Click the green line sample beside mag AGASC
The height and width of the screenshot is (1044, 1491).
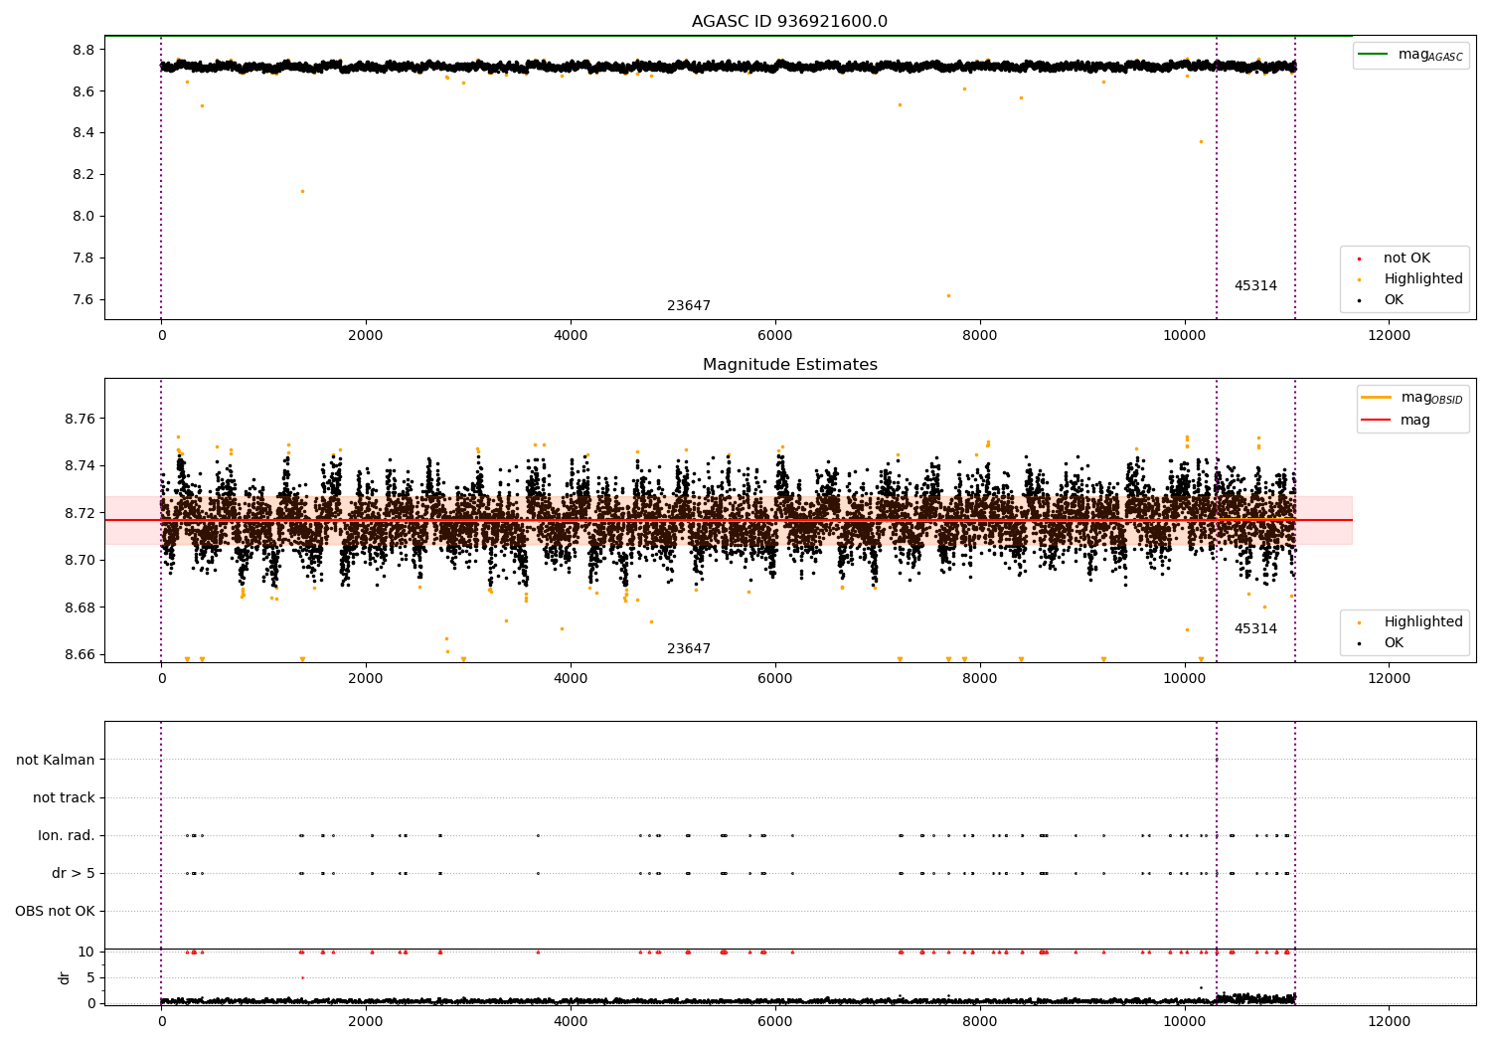(1374, 55)
